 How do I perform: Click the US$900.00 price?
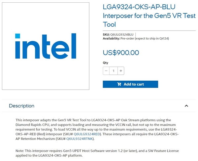point(121,53)
